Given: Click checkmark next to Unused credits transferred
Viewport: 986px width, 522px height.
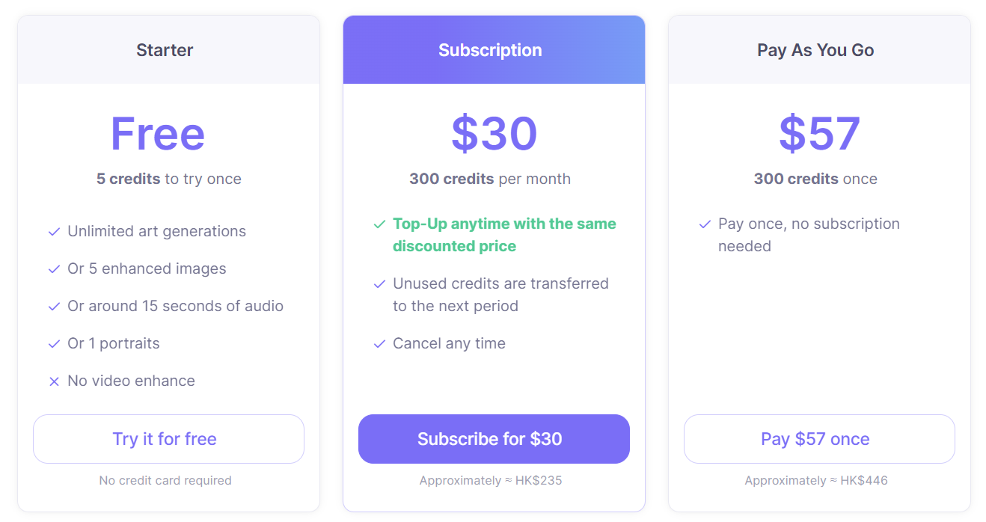Looking at the screenshot, I should click(379, 284).
